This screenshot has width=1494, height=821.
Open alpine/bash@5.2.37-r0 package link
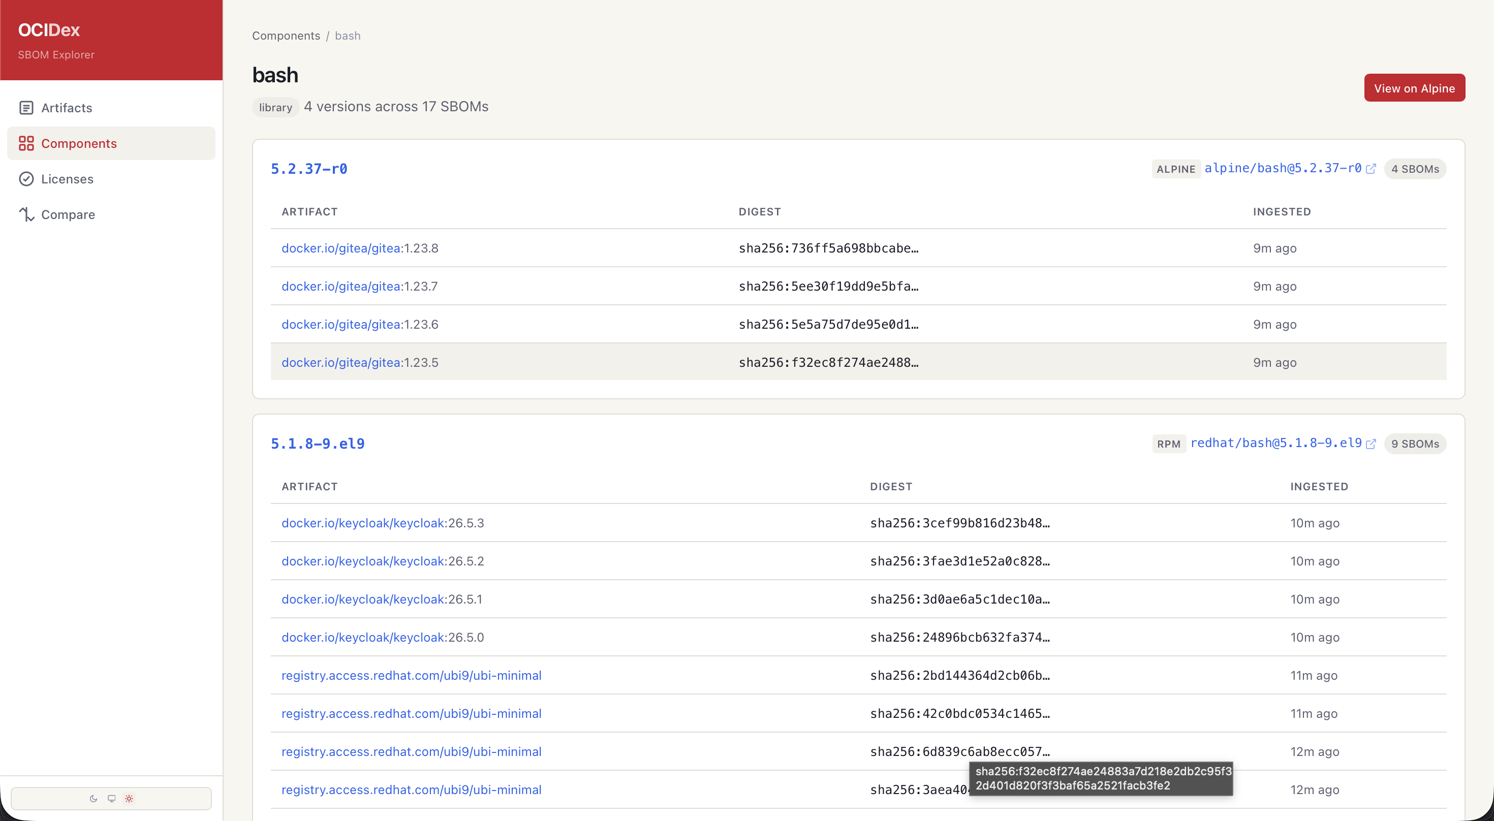point(1282,168)
